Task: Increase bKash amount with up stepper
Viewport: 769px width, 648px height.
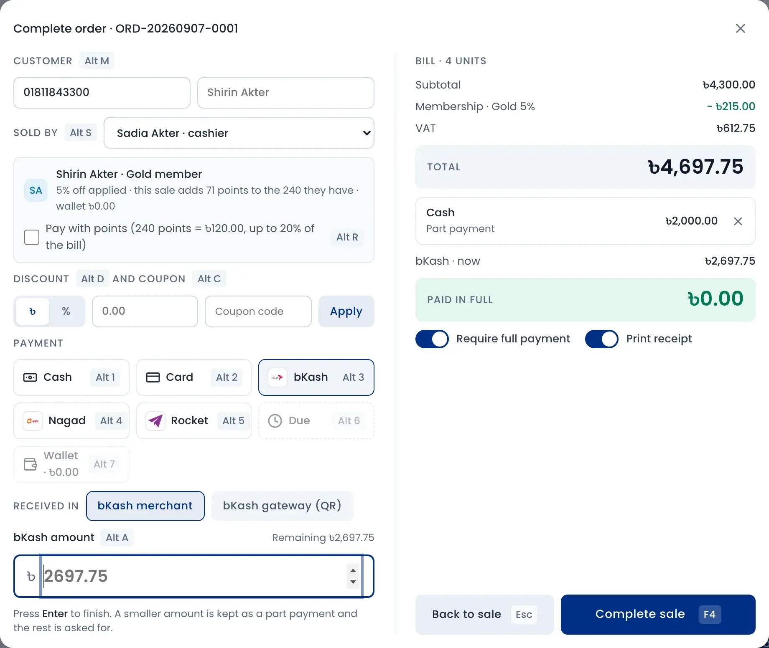Action: coord(353,570)
